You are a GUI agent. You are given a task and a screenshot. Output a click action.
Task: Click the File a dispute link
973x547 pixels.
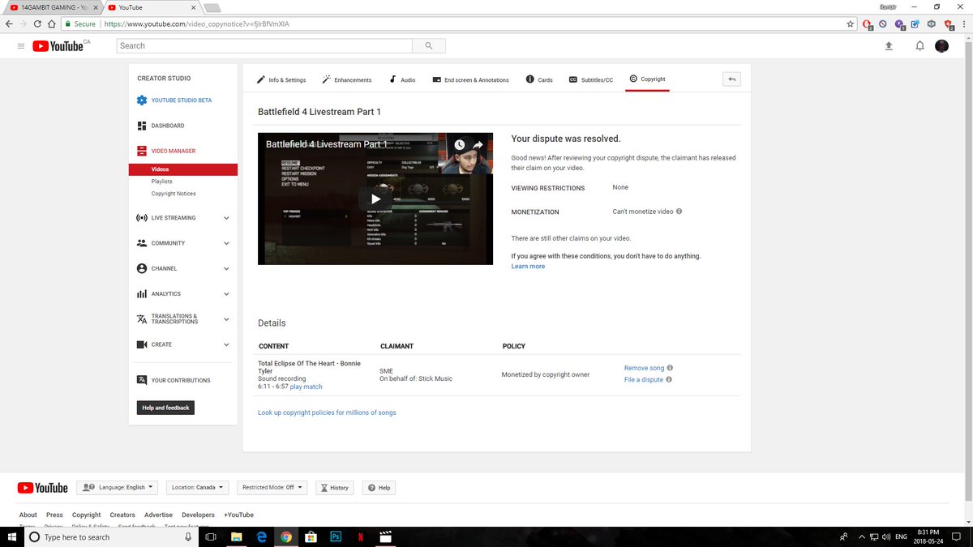pyautogui.click(x=644, y=379)
